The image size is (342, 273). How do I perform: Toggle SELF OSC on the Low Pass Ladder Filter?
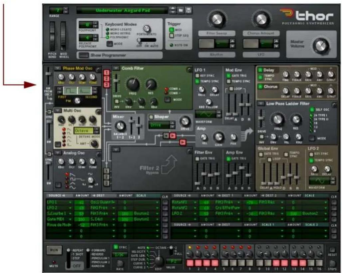(x=312, y=109)
